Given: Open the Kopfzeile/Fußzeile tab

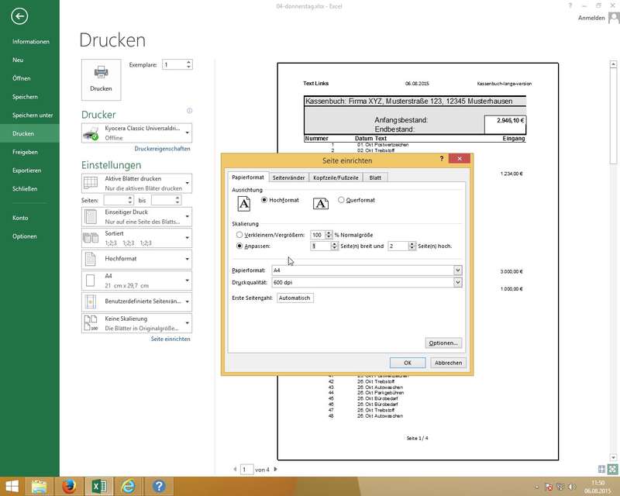Looking at the screenshot, I should click(x=336, y=177).
